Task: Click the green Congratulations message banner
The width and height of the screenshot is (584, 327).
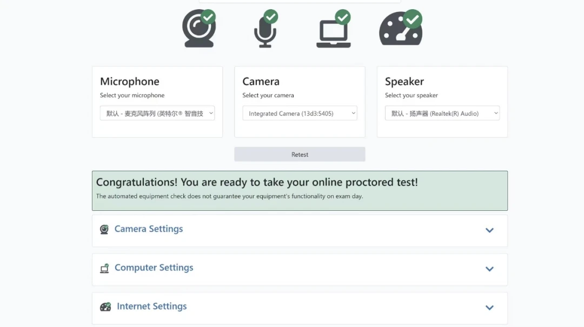Action: (300, 190)
